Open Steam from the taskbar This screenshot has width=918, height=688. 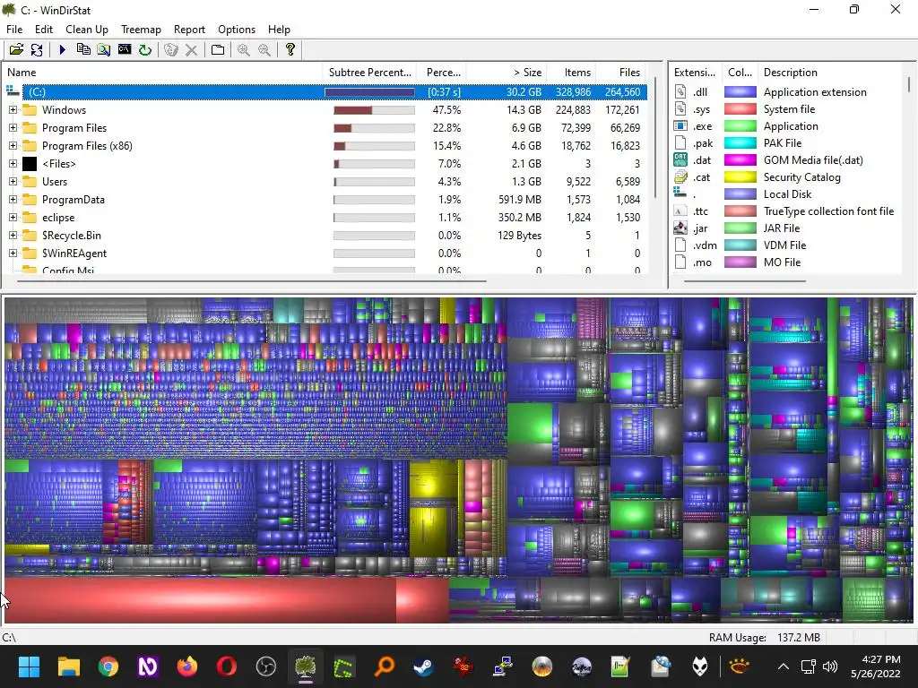(423, 666)
